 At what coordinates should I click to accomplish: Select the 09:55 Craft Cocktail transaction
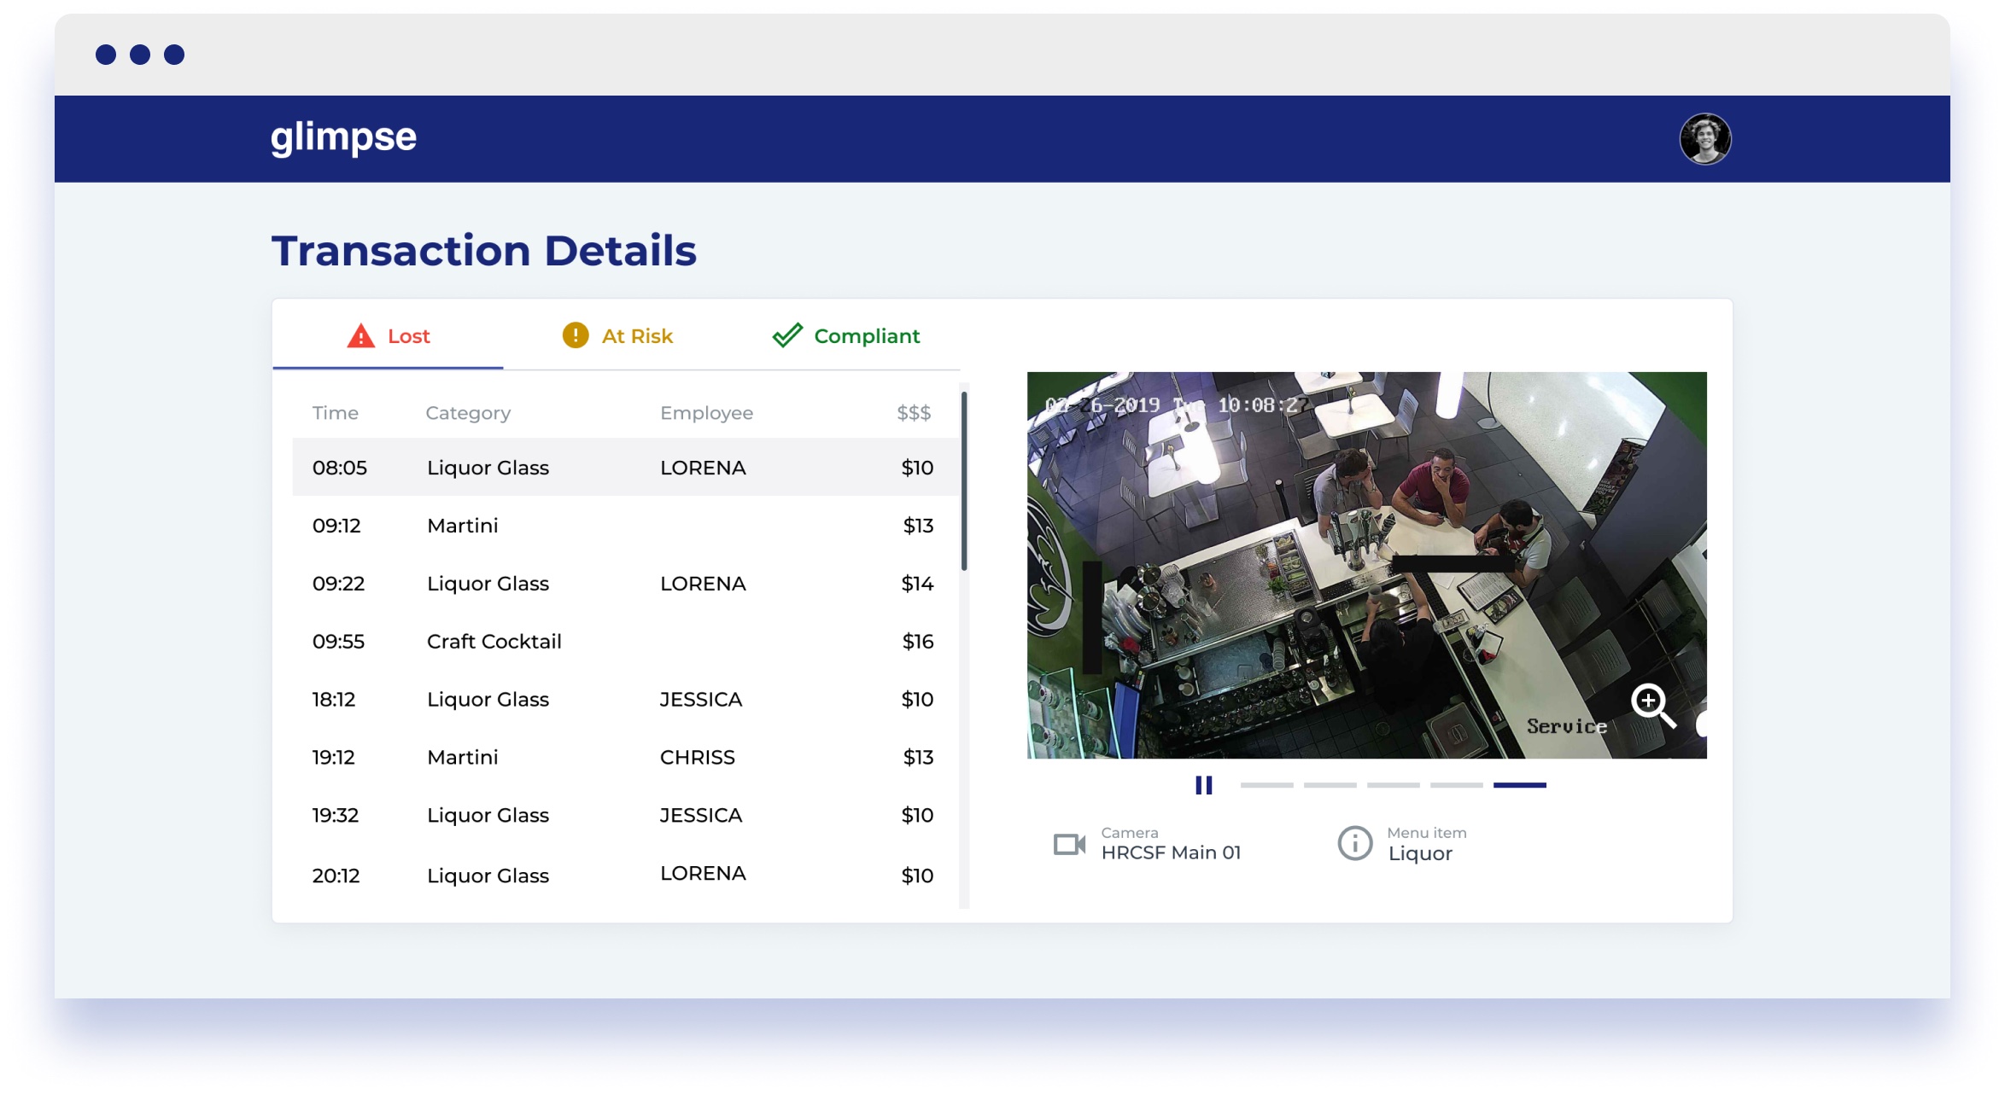625,642
